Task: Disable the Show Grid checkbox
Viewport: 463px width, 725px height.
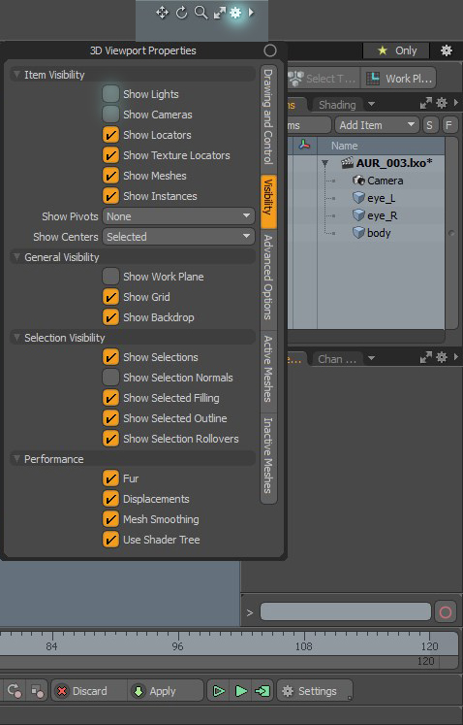Action: 110,297
